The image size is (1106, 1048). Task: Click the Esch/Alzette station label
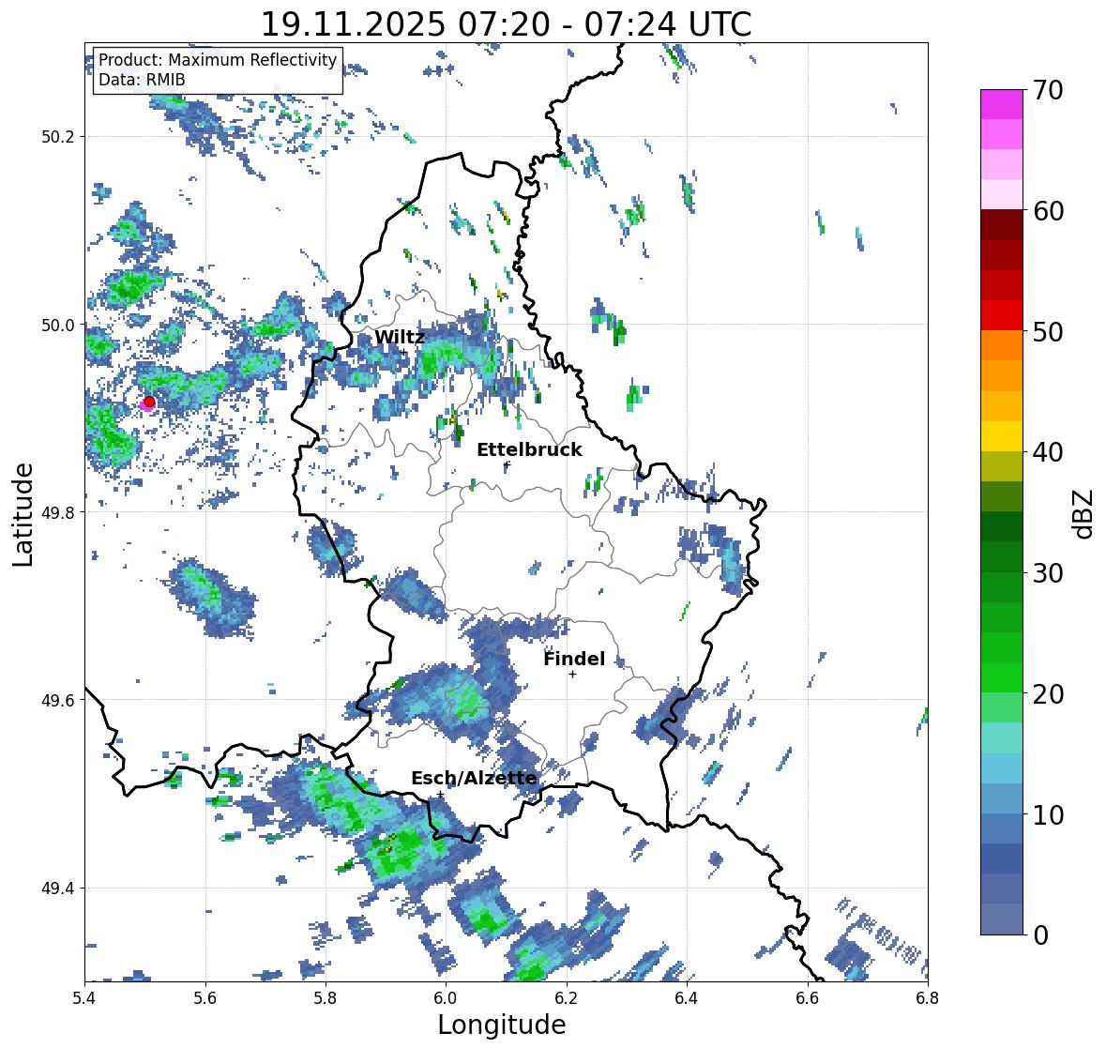[x=474, y=778]
